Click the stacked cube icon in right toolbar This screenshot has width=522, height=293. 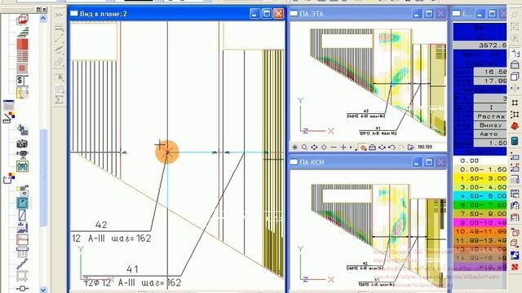click(x=515, y=76)
